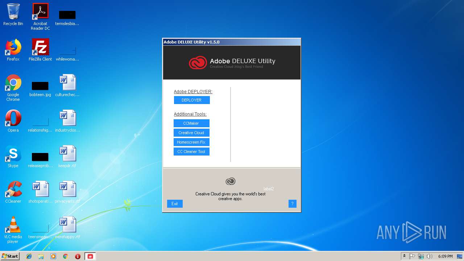Select Acrobat Reader DC desktop shortcut
This screenshot has width=464, height=261.
(x=40, y=17)
